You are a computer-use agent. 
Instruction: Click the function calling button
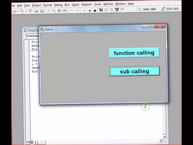(134, 53)
